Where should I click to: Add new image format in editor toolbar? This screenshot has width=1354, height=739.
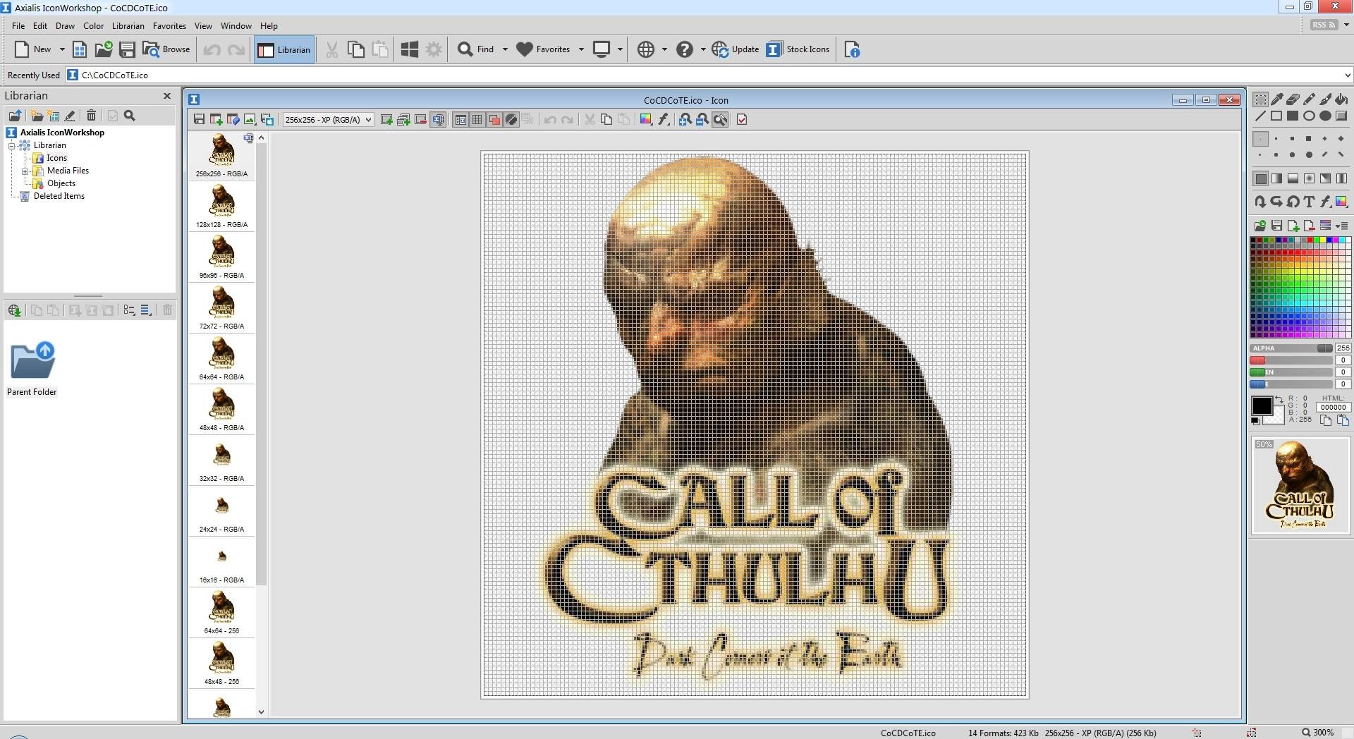(386, 120)
